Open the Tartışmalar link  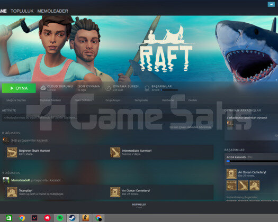coord(141,100)
